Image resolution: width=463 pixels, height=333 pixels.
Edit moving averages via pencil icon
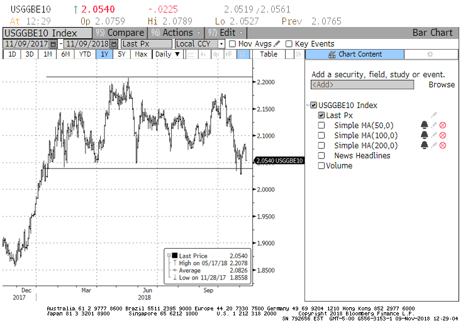coord(277,43)
